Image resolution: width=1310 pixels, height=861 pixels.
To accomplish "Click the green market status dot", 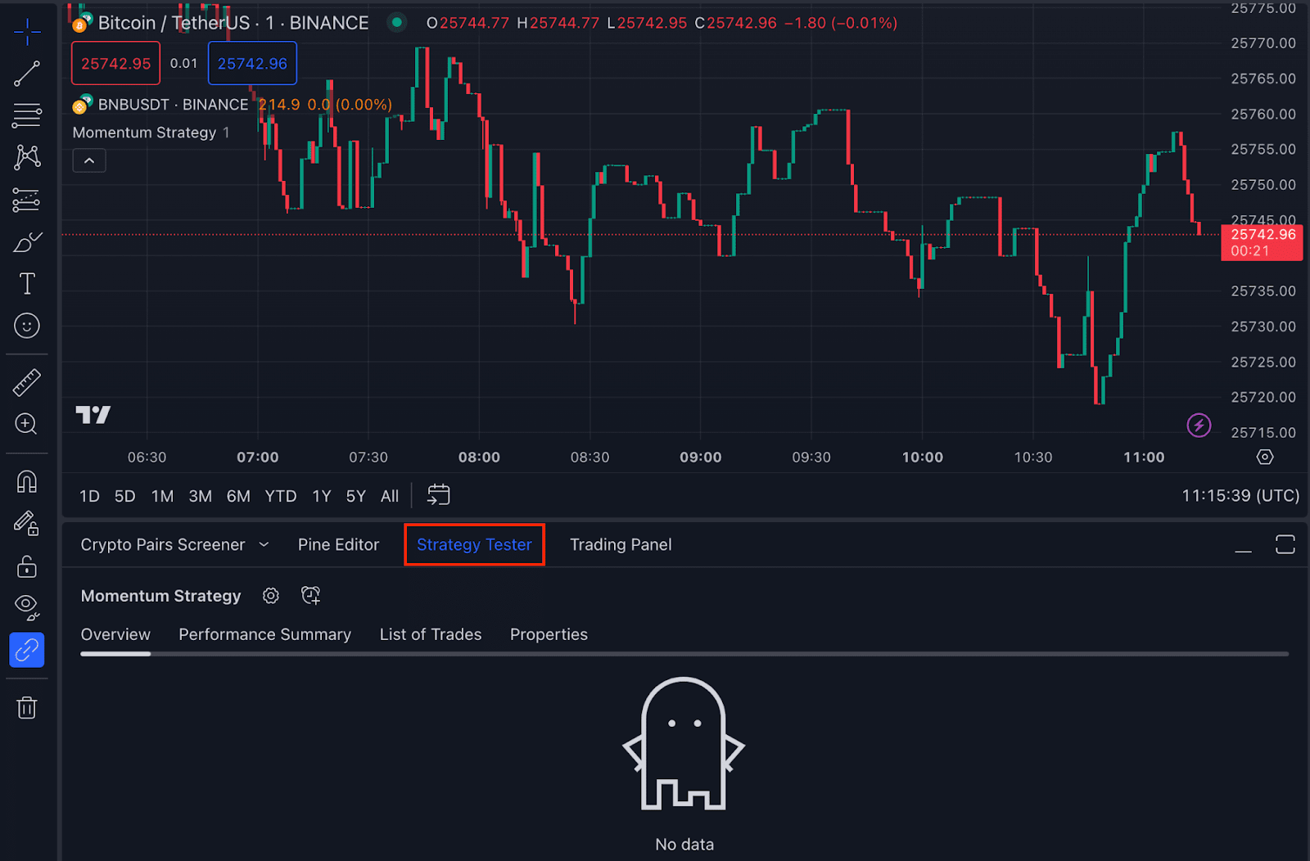I will (x=397, y=23).
